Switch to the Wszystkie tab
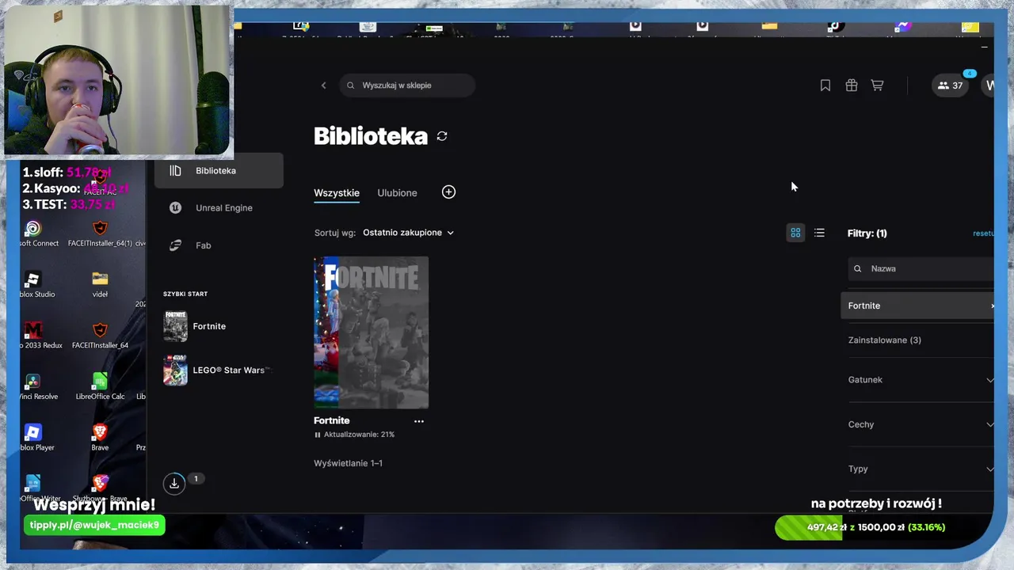Viewport: 1014px width, 570px height. click(x=337, y=193)
